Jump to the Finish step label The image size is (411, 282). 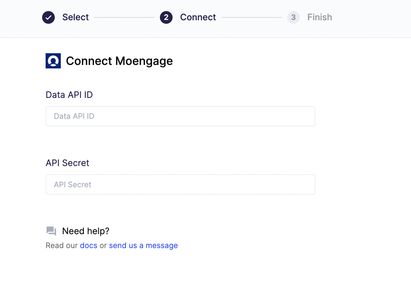(x=320, y=17)
